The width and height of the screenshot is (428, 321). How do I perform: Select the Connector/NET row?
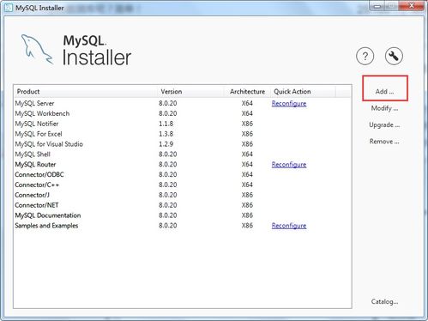[182, 205]
